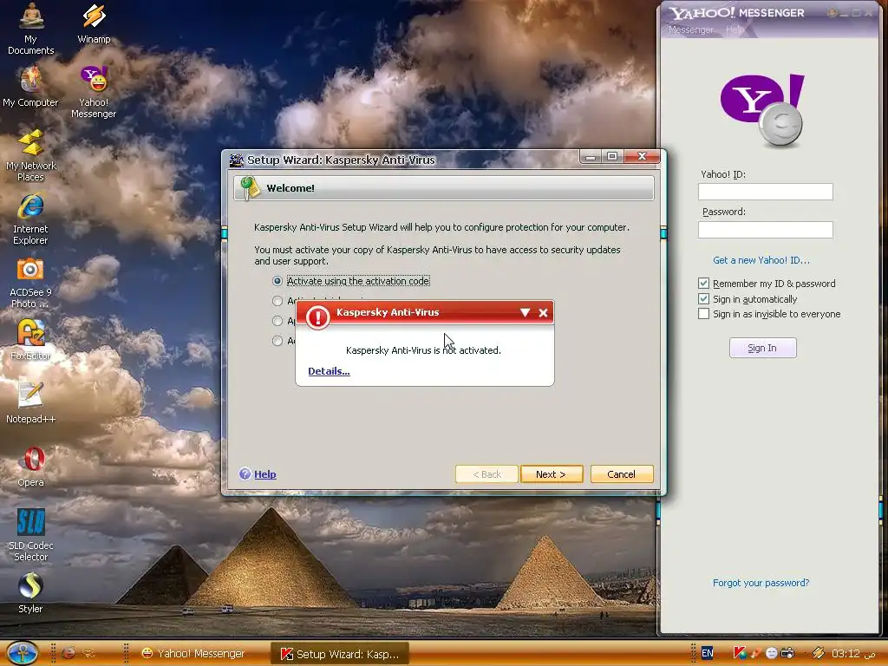Viewport: 888px width, 666px height.
Task: Uncheck Sign in automatically
Action: (703, 298)
